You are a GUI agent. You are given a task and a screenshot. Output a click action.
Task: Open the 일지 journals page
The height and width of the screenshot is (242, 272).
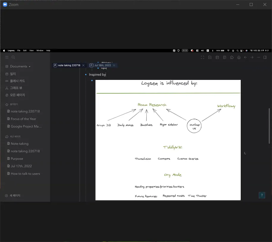(11, 74)
